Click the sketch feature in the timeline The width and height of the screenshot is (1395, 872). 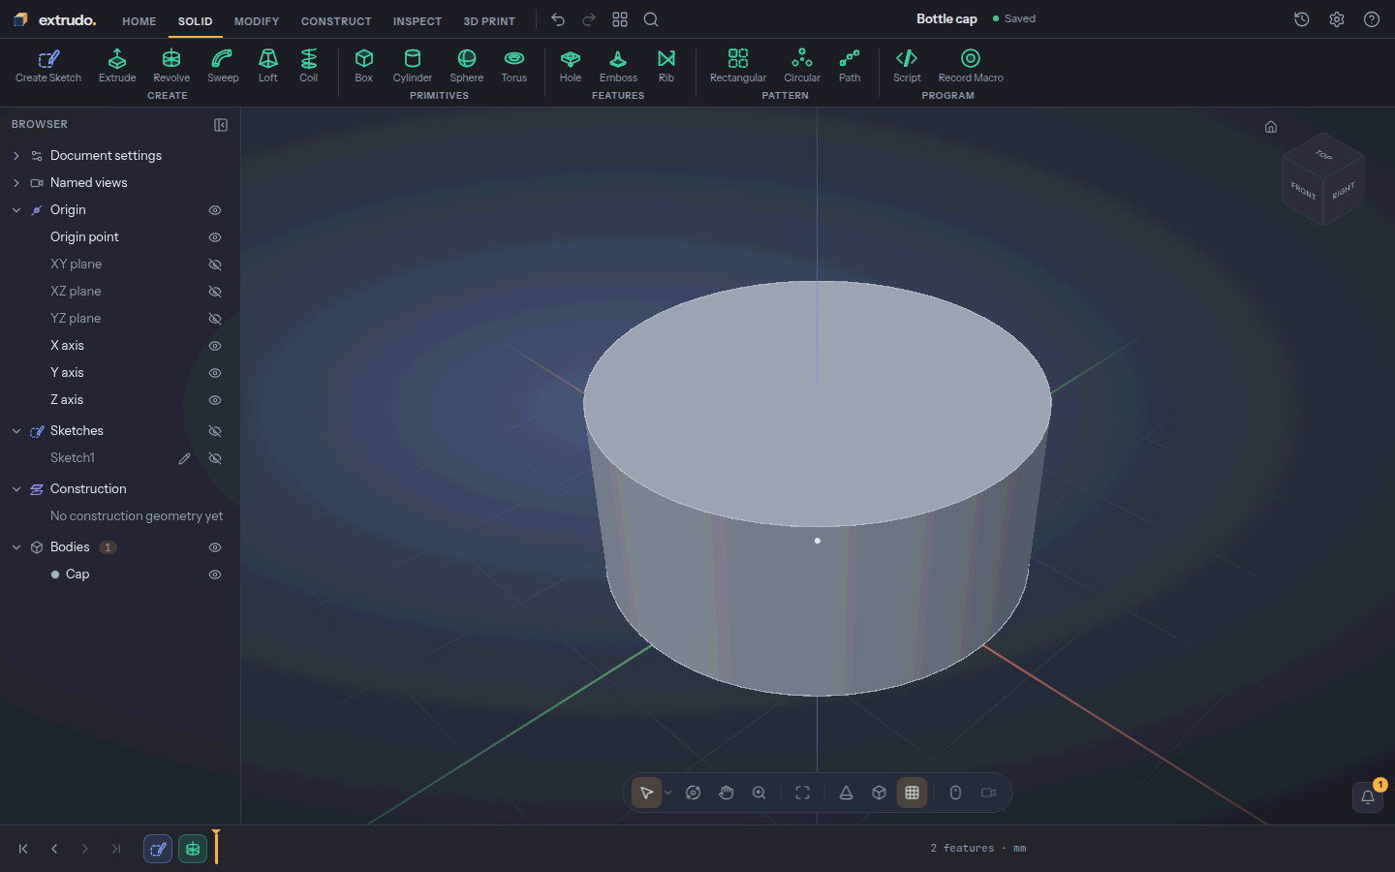158,849
